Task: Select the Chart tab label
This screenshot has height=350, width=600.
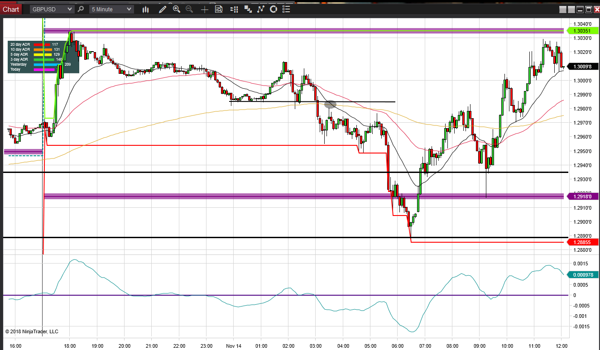Action: pos(11,9)
